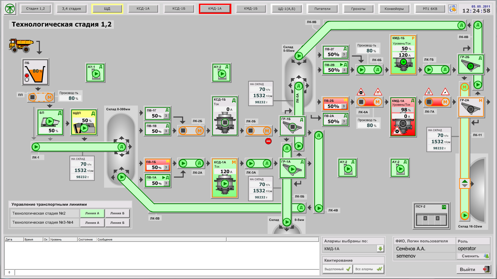This screenshot has width=497, height=279.
Task: Click the Выйти logout button
Action: (x=473, y=269)
